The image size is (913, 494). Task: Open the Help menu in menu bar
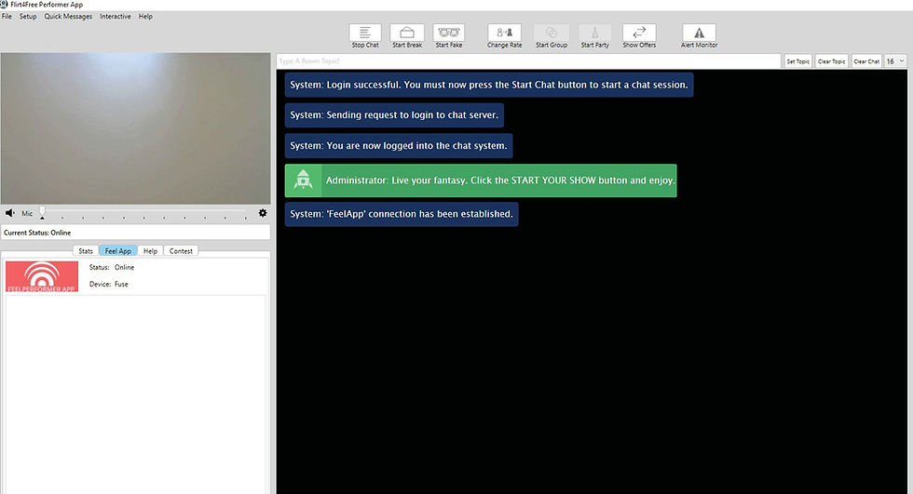[x=145, y=16]
